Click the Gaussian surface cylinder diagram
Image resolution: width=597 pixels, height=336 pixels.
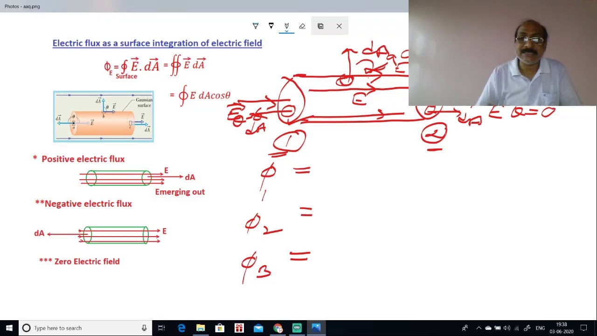click(x=104, y=117)
